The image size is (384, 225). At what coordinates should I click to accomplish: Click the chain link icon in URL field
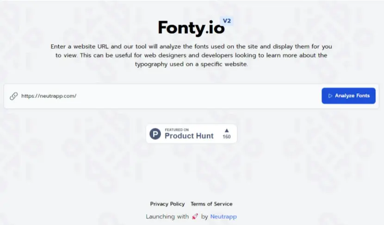tap(14, 96)
